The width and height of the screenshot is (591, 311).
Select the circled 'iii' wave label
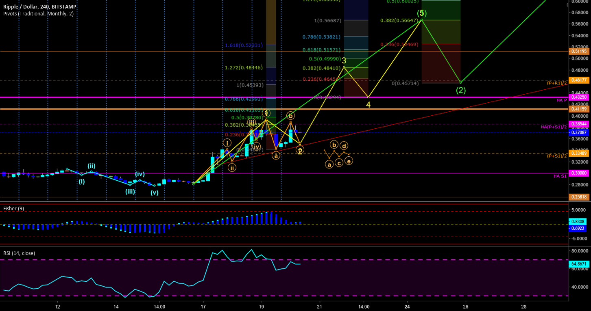point(252,123)
